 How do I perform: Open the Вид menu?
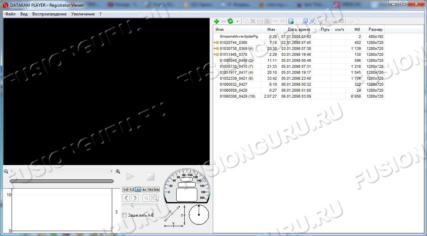pyautogui.click(x=24, y=14)
